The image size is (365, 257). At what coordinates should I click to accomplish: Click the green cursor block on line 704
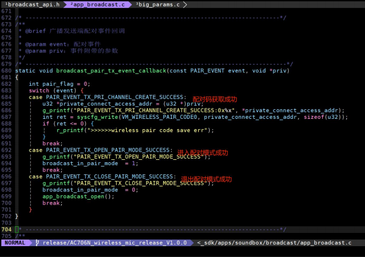point(17,230)
